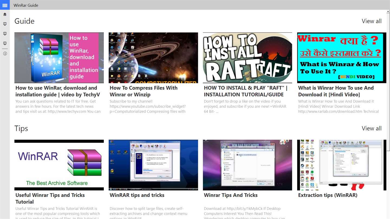Open the first video section icon below Home
The height and width of the screenshot is (219, 390).
point(5,24)
